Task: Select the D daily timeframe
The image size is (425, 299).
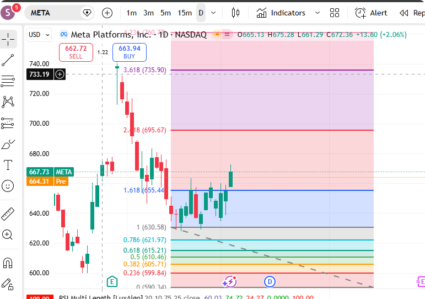Action: (201, 13)
